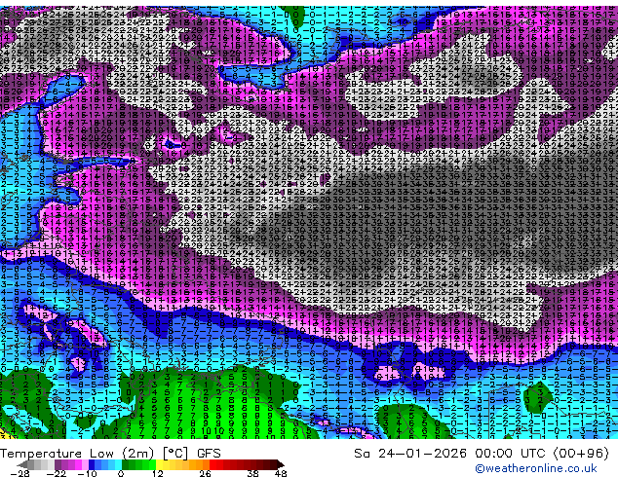The height and width of the screenshot is (477, 618).
Task: Pick the yellow swatch at 12 in the legend
Action: (x=159, y=464)
